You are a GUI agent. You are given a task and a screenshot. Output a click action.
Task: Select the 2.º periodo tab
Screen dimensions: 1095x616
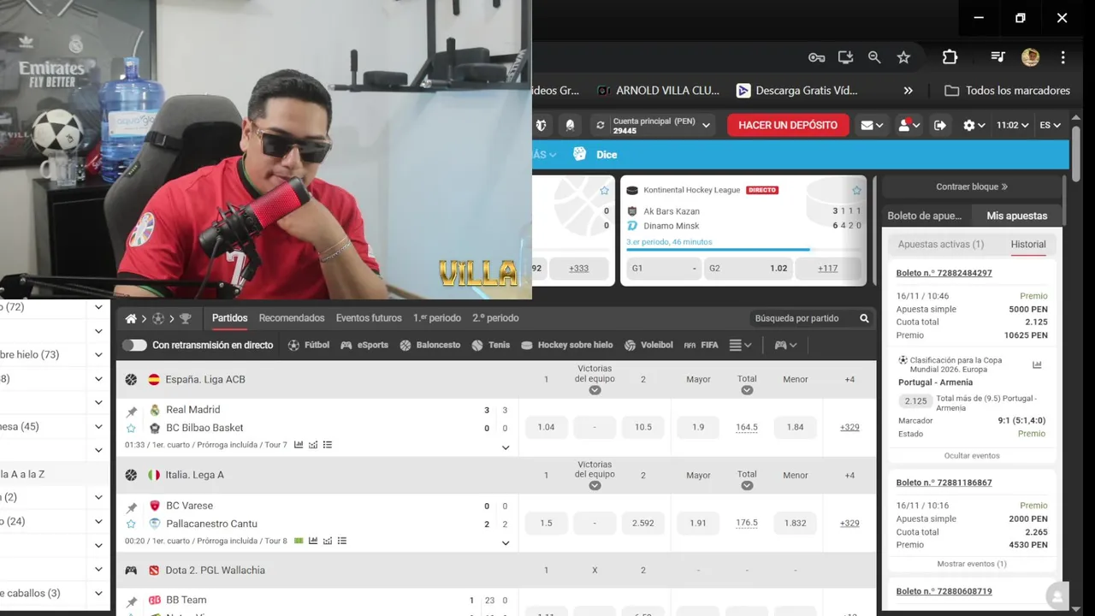tap(495, 318)
